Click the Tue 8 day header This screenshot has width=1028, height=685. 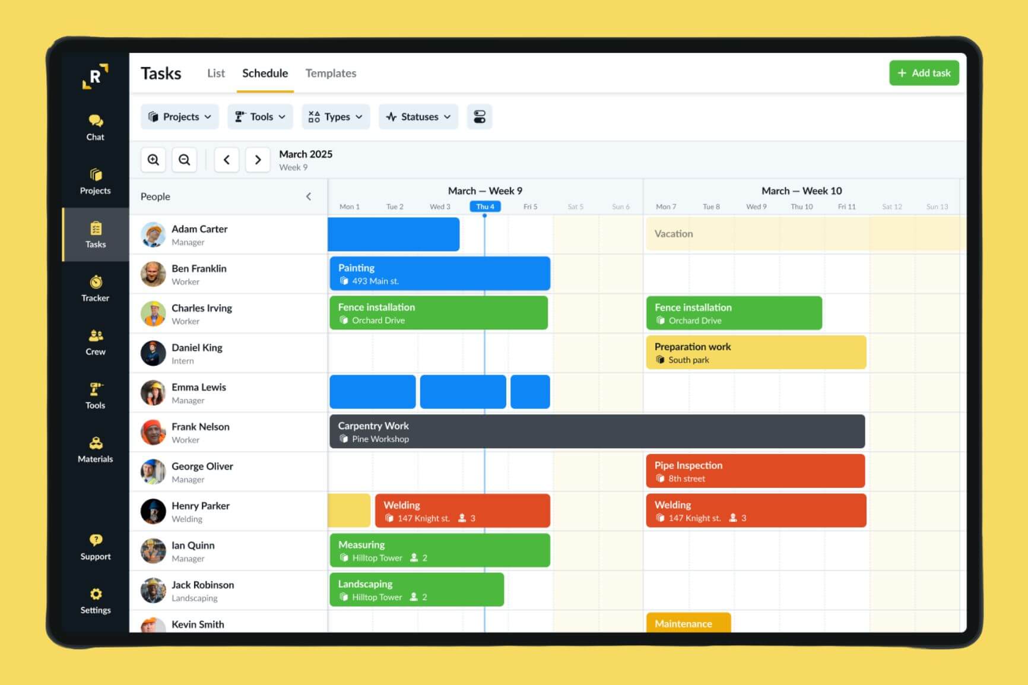pyautogui.click(x=711, y=207)
